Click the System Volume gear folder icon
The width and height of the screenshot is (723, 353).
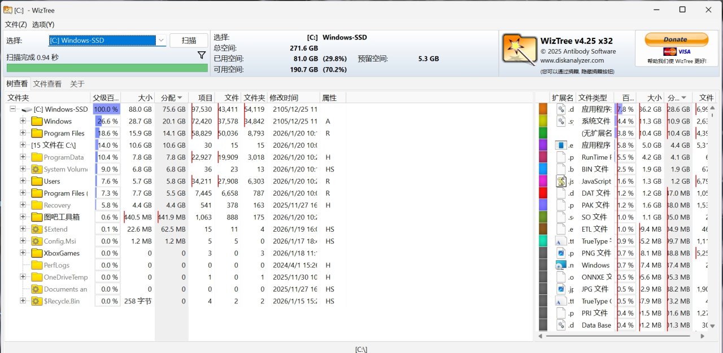click(x=37, y=169)
